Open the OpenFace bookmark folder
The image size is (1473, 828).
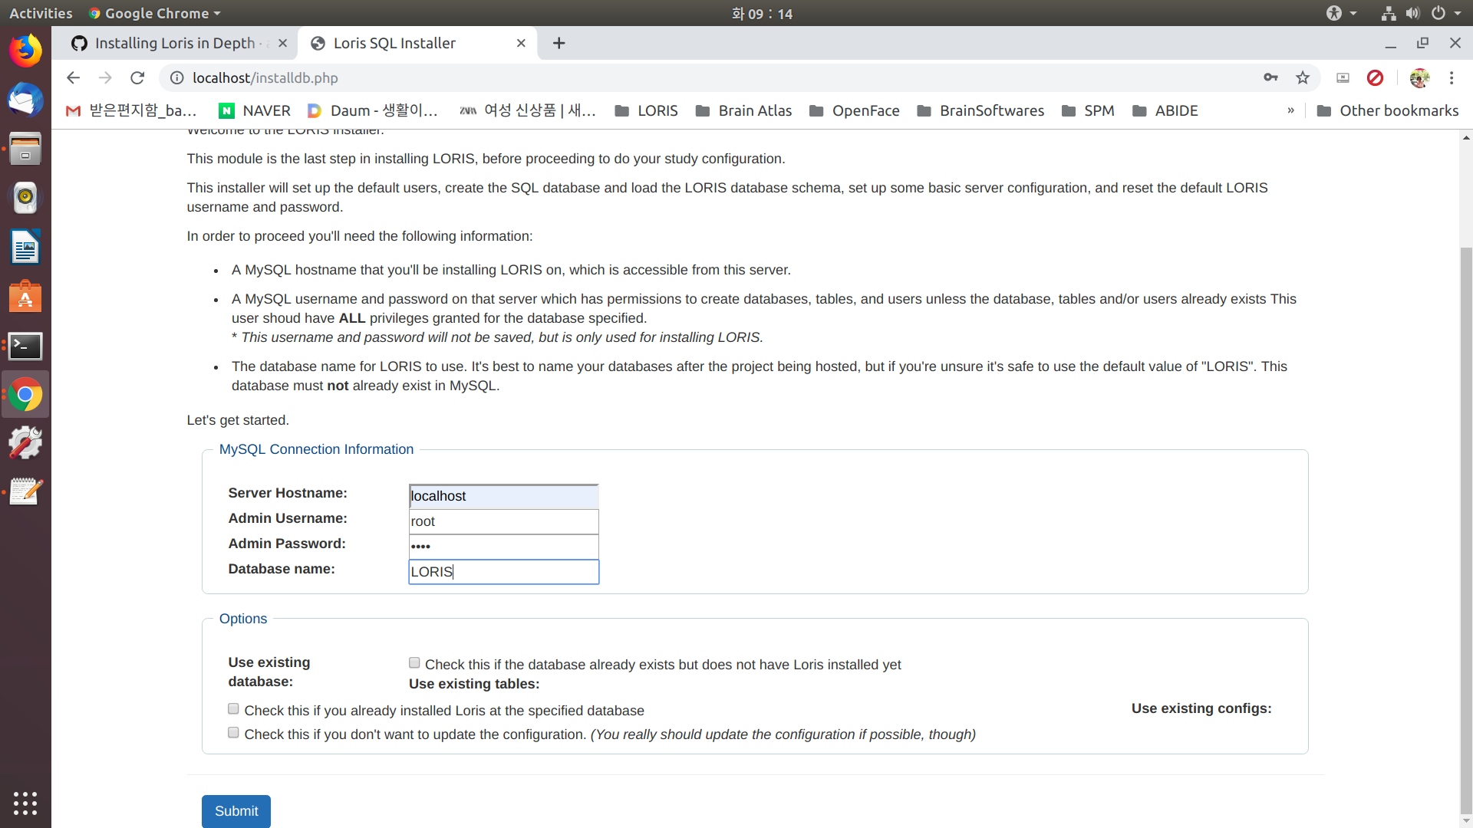(855, 110)
